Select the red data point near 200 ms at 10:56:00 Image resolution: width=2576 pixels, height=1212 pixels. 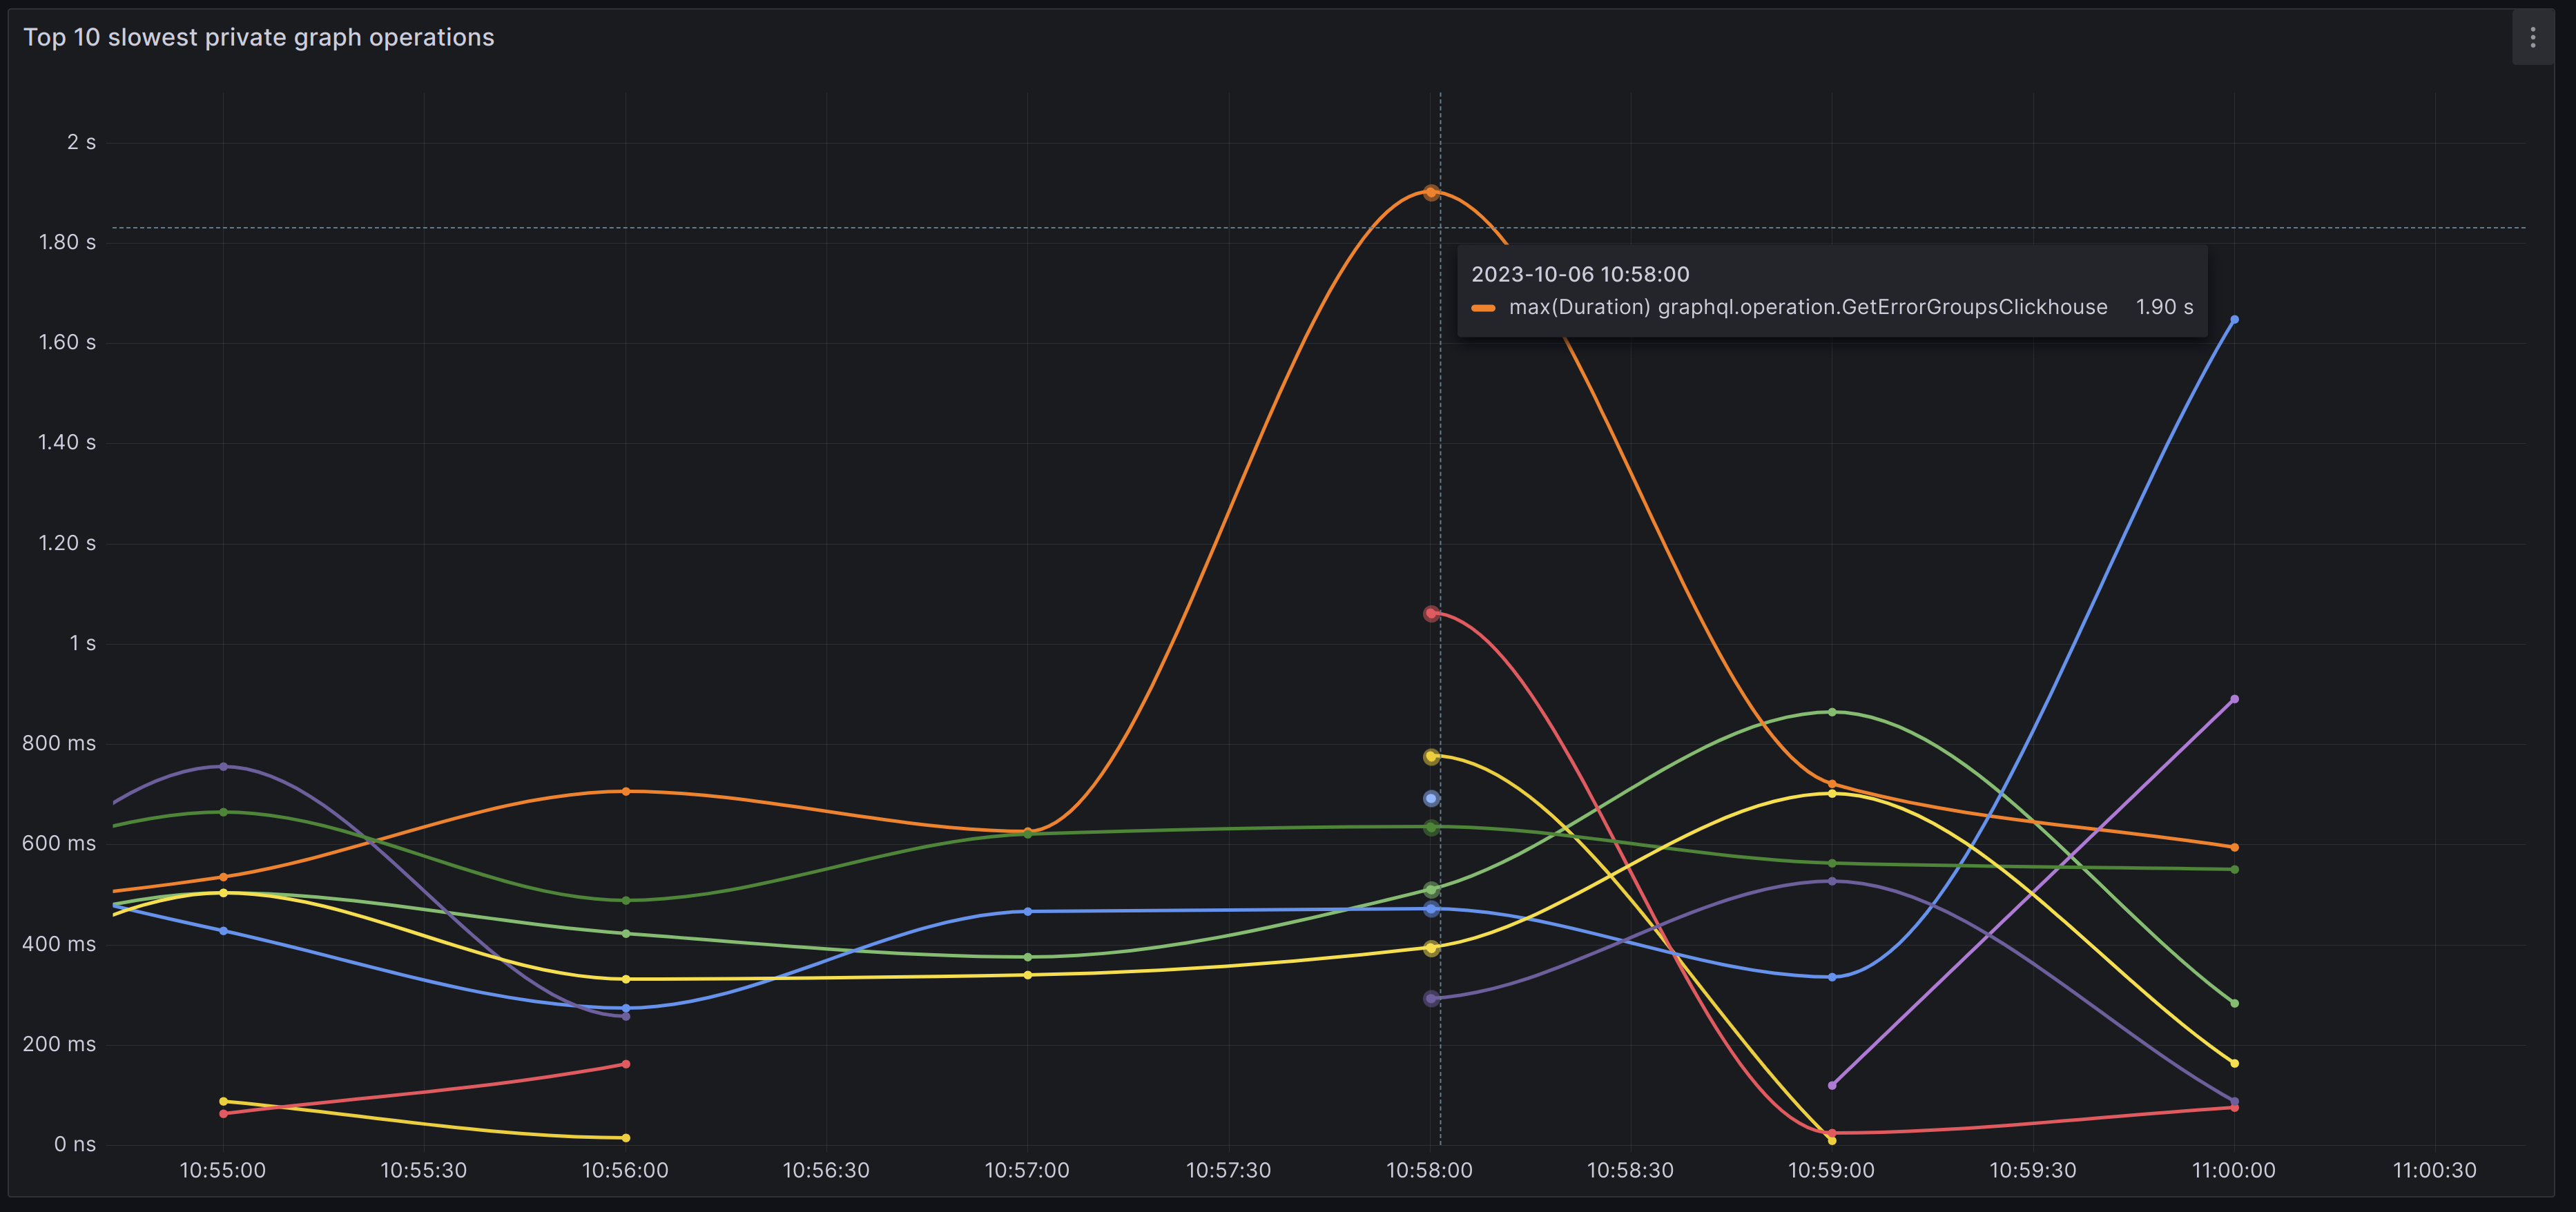tap(626, 1064)
